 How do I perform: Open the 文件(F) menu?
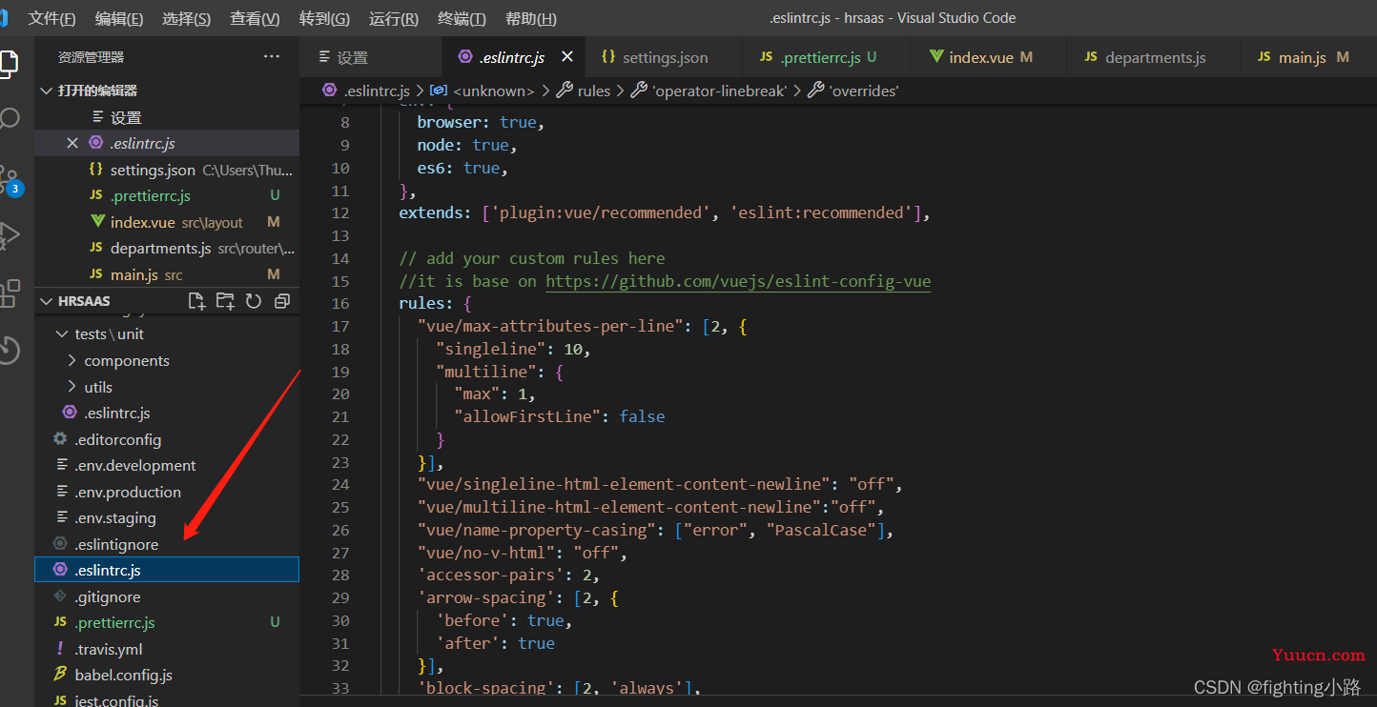click(x=52, y=19)
